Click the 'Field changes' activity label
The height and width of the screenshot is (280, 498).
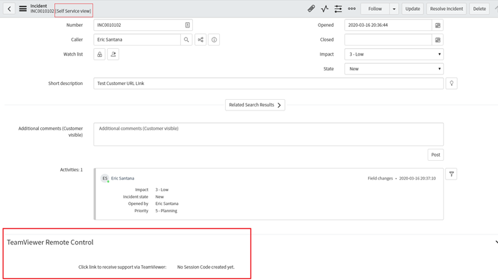click(380, 178)
